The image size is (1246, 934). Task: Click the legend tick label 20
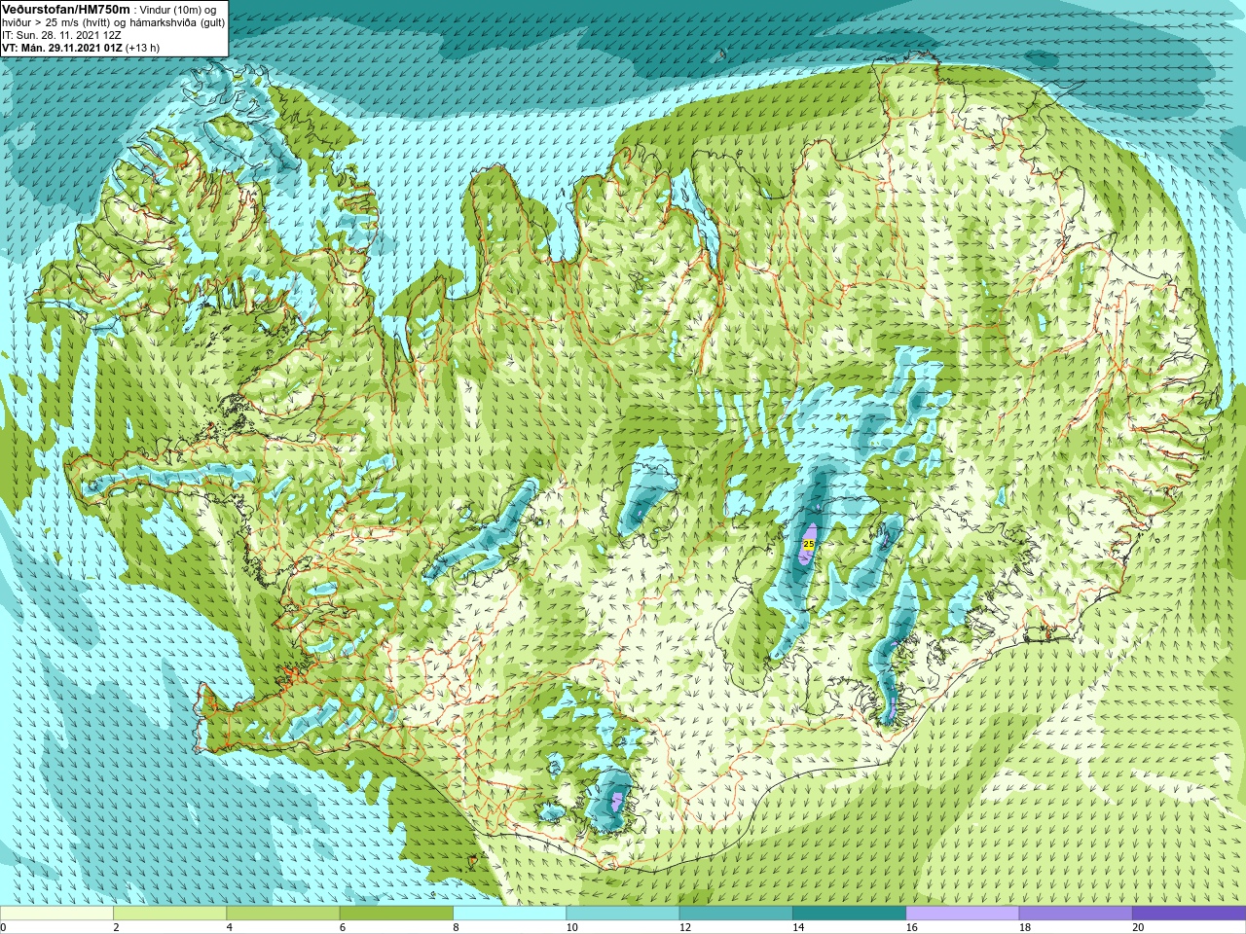tap(1138, 927)
